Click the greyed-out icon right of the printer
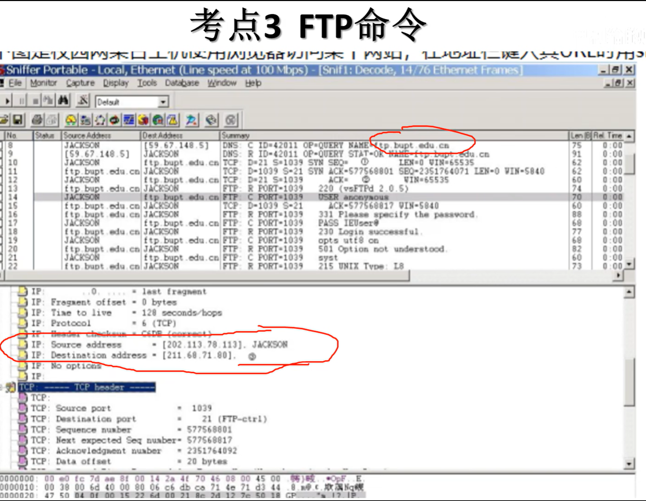Image resolution: width=646 pixels, height=501 pixels. pyautogui.click(x=52, y=120)
